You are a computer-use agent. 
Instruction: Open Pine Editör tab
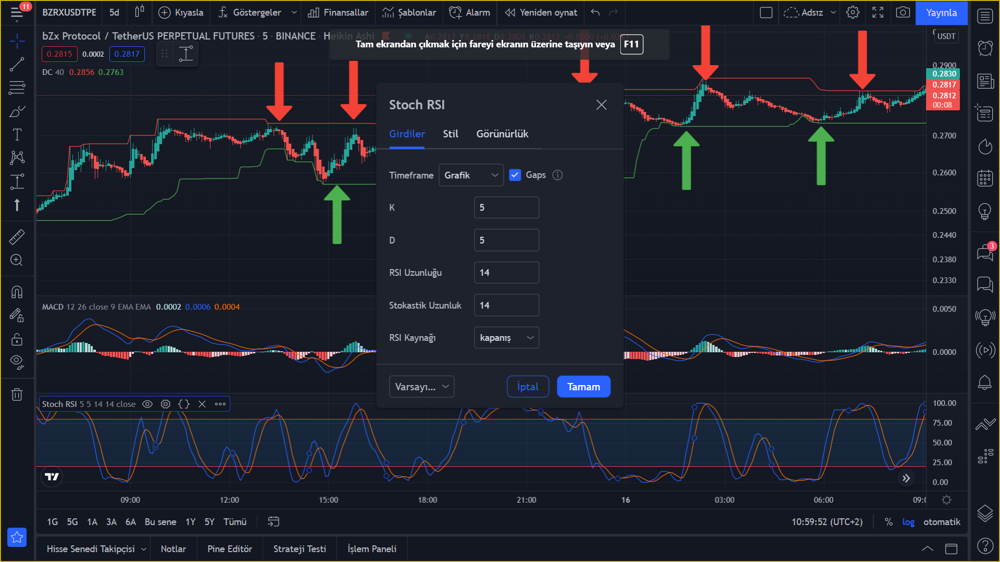pos(230,549)
